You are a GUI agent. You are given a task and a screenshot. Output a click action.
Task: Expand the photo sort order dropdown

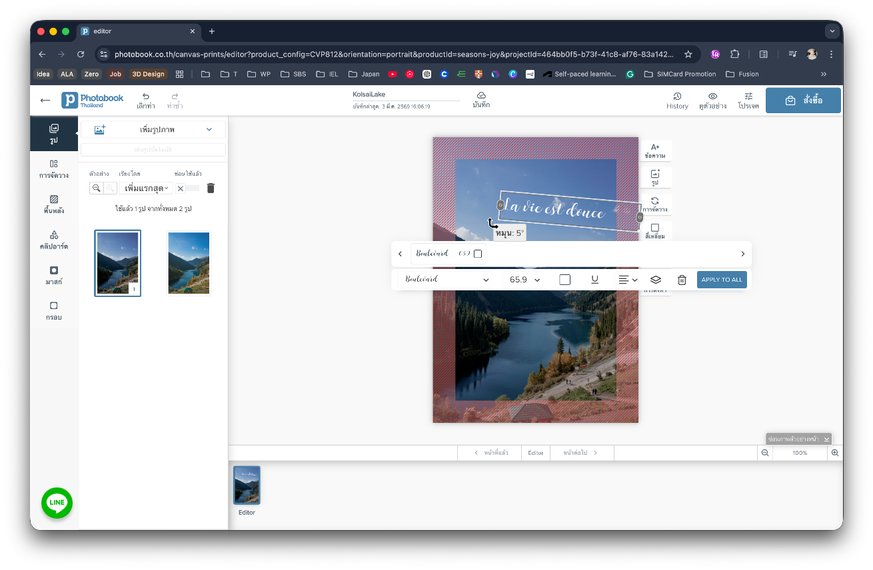coord(147,188)
